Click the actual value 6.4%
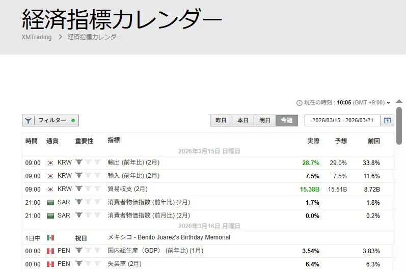The height and width of the screenshot is (271, 406). (313, 264)
